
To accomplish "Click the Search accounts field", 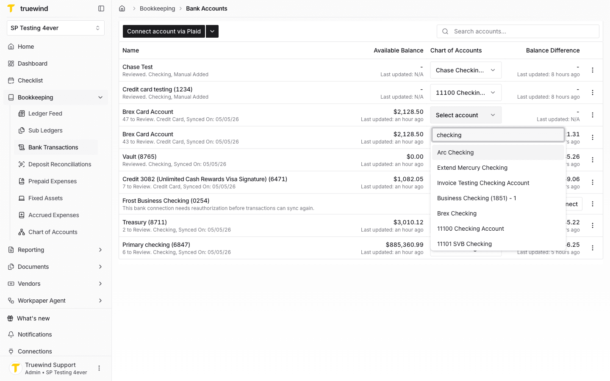I will click(x=518, y=31).
